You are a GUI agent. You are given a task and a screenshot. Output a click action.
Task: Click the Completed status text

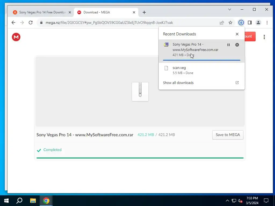click(52, 150)
